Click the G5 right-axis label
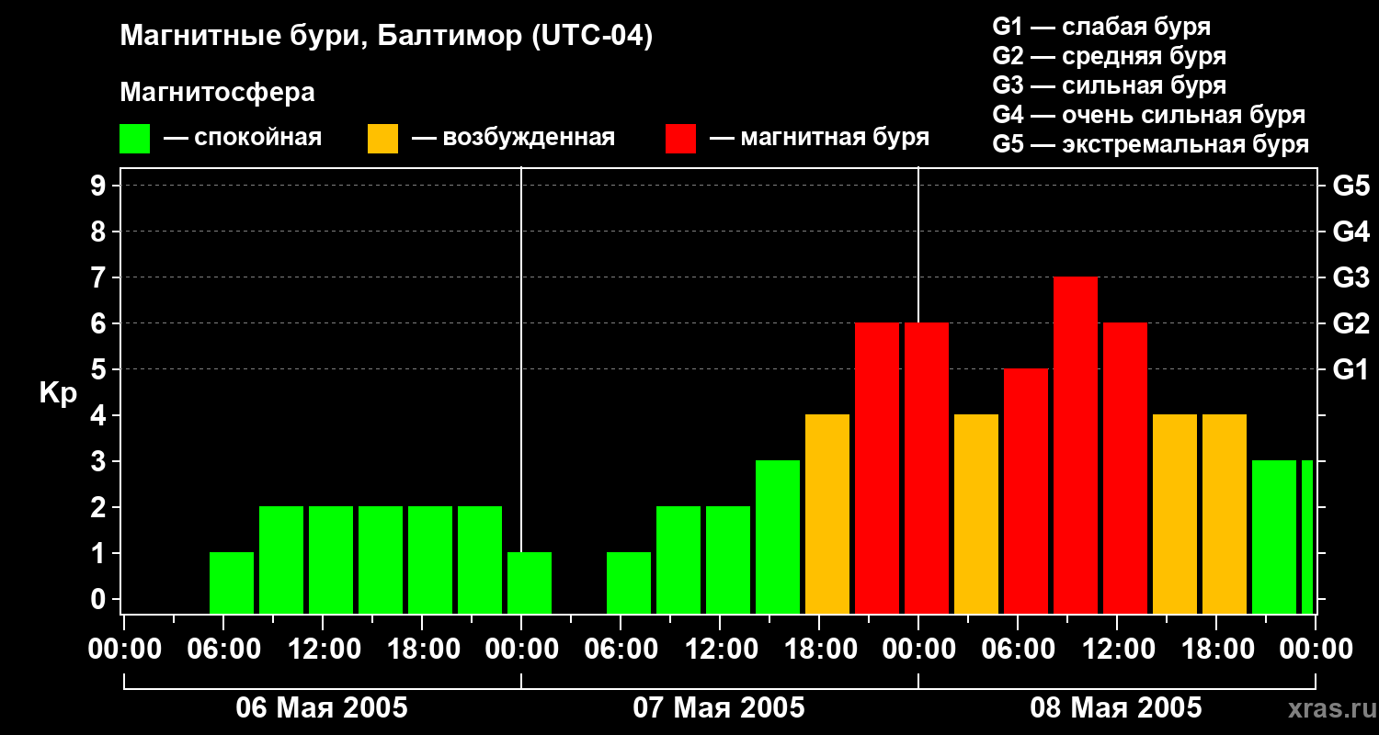 coord(1351,186)
